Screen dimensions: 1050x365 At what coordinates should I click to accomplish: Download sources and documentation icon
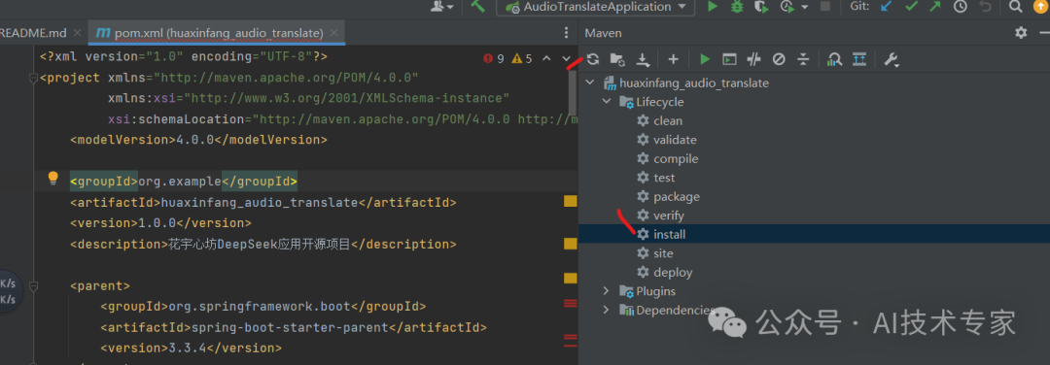coord(643,60)
